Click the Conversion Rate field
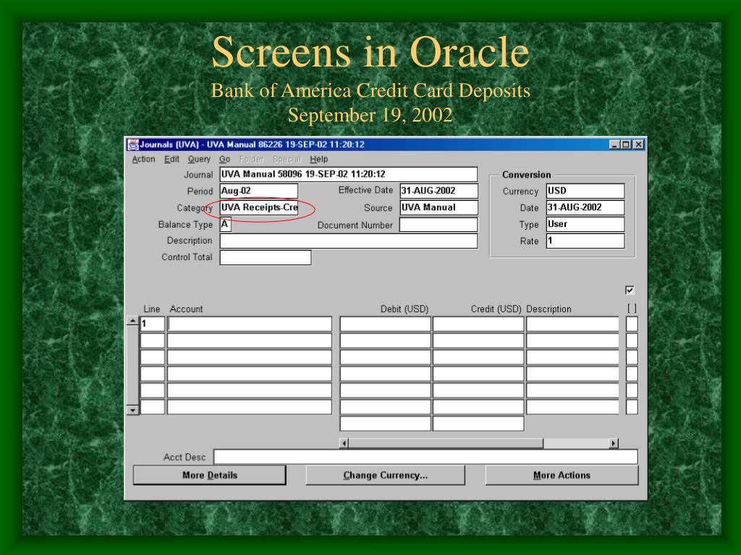 pos(585,241)
